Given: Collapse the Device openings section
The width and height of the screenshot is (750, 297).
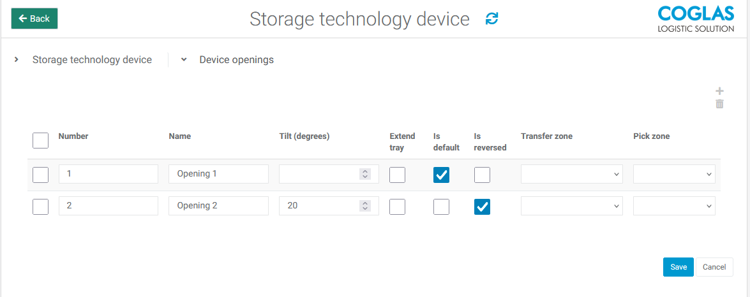Looking at the screenshot, I should point(236,60).
